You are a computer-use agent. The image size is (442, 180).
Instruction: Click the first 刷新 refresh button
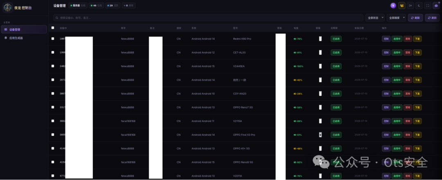point(415,18)
